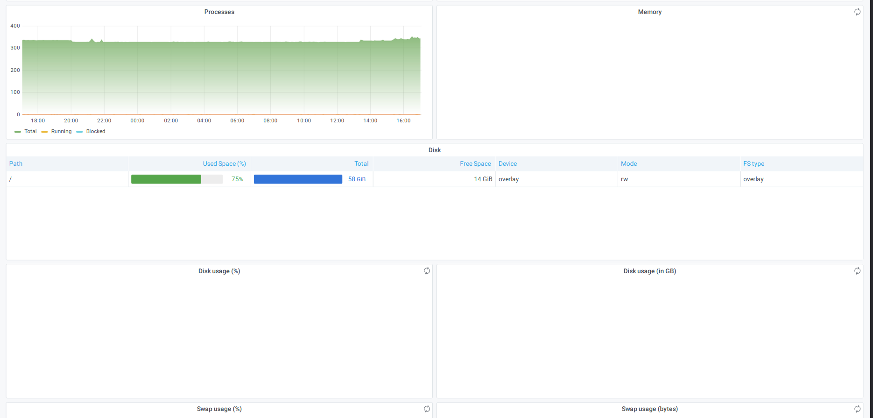Sort Disk table by Total column

coord(361,163)
